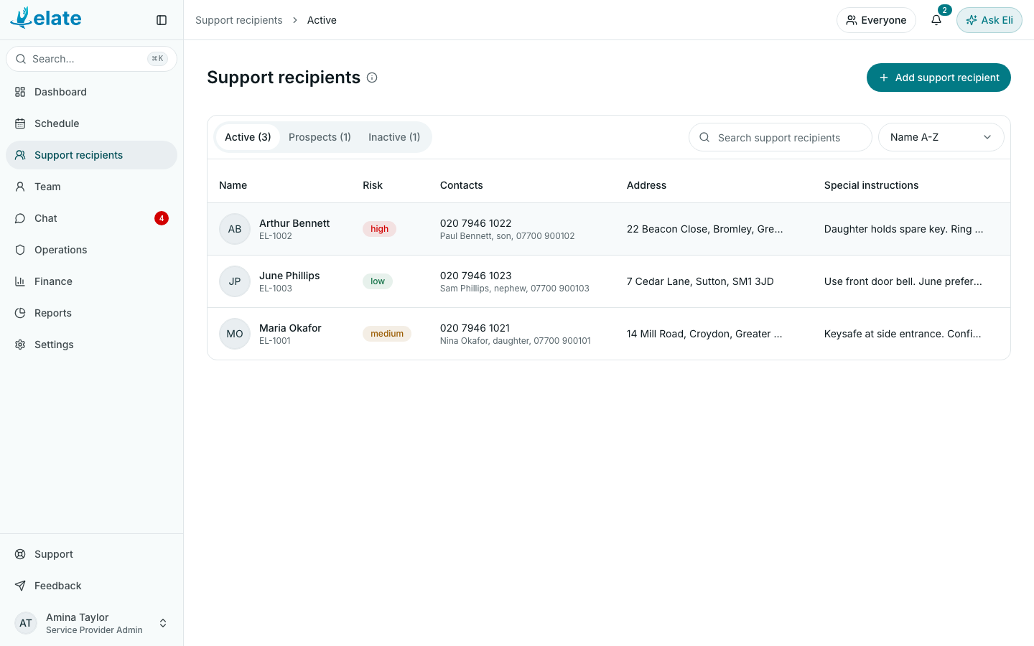Viewport: 1034px width, 646px height.
Task: Click the sidebar Search field
Action: point(92,59)
